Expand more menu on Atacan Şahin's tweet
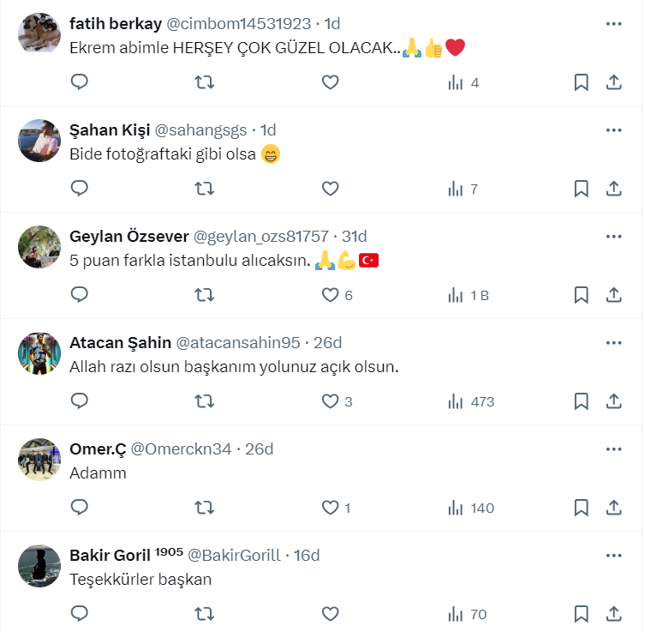The image size is (645, 632). point(613,342)
